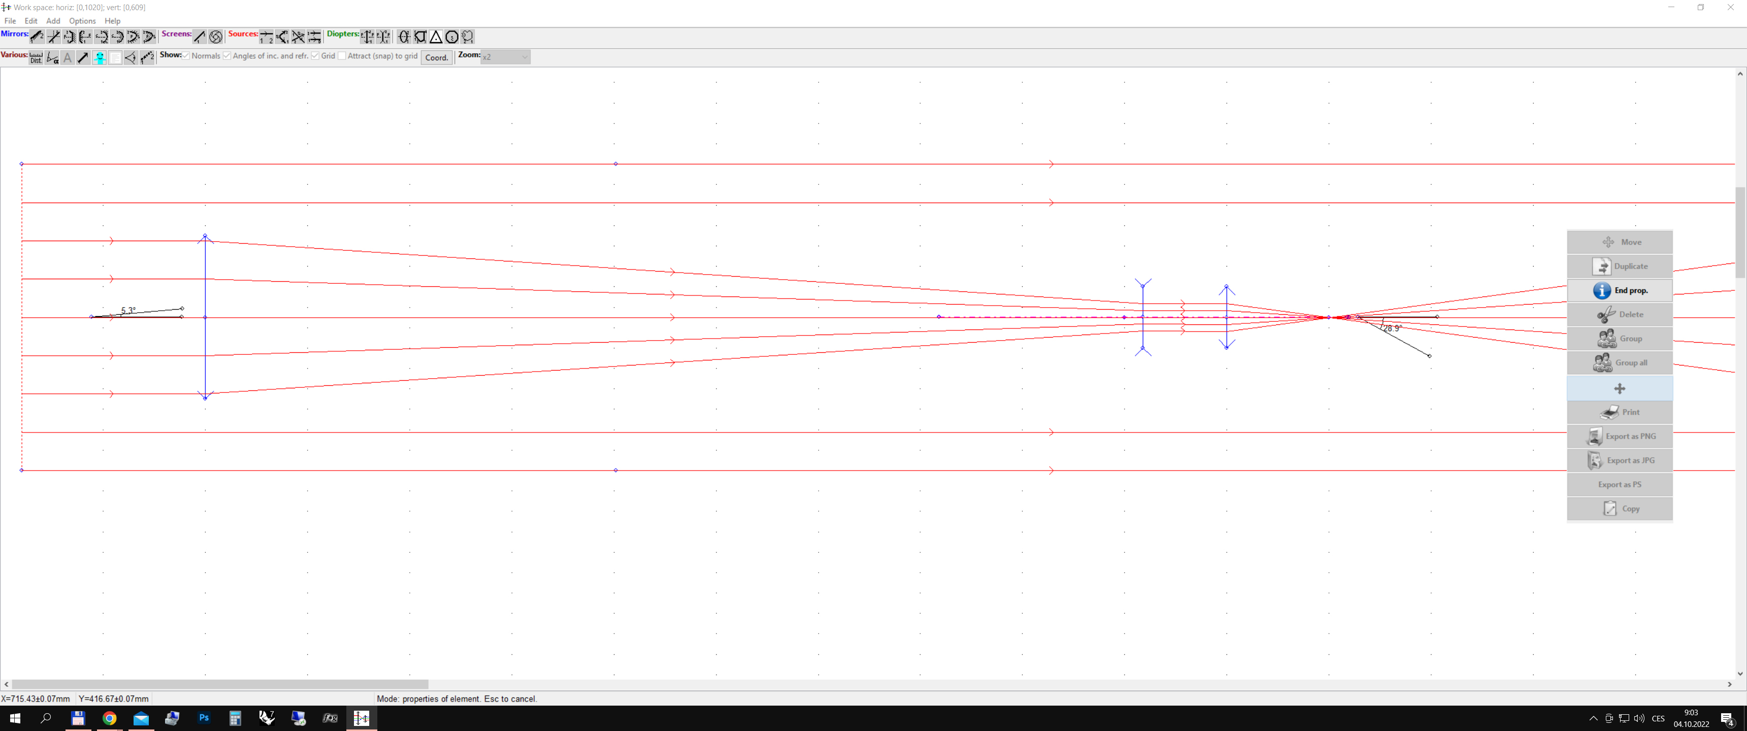Select the converging ideal lens tool

pyautogui.click(x=367, y=37)
